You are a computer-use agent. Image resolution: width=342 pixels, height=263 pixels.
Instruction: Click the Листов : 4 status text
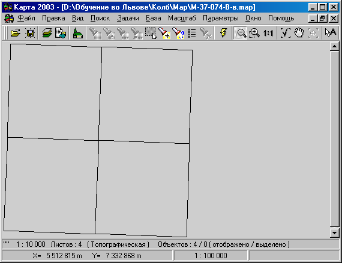click(67, 244)
